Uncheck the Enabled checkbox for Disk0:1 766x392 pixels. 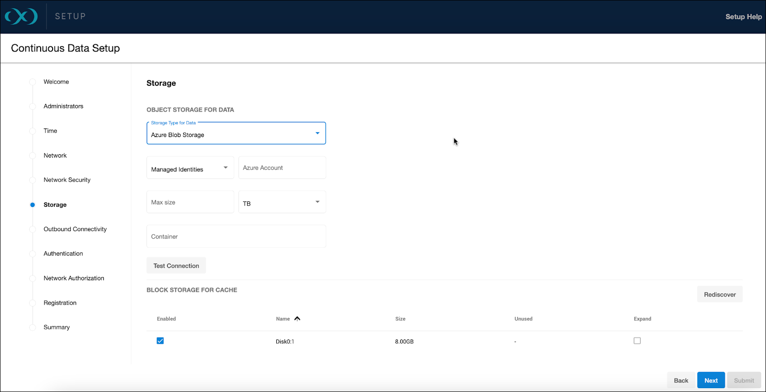click(x=160, y=341)
